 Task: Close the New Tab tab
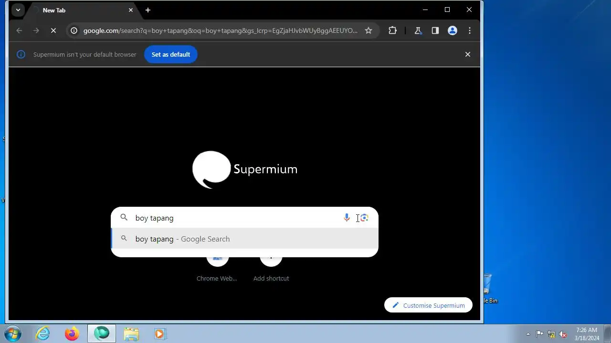coord(131,10)
